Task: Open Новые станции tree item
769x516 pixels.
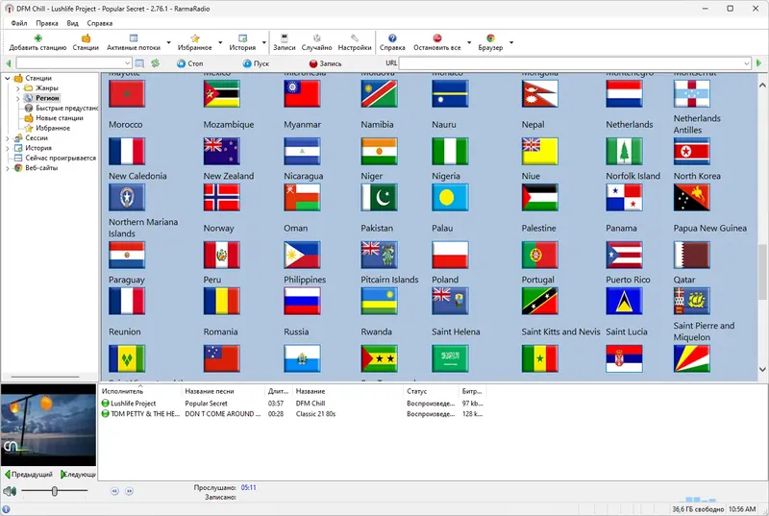Action: click(60, 118)
